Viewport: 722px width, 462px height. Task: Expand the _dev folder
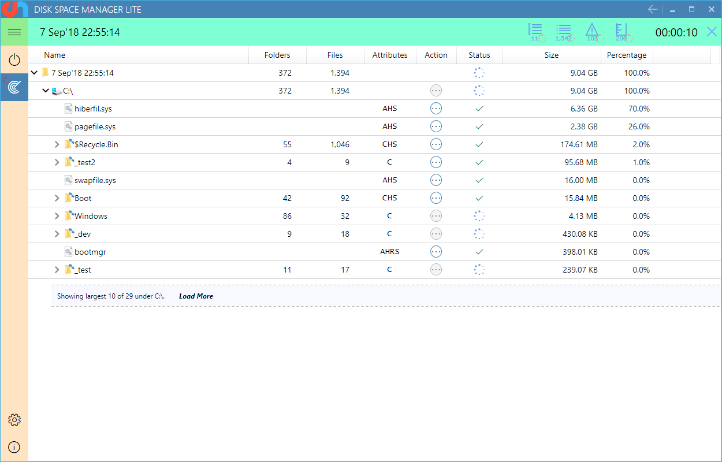tap(57, 234)
